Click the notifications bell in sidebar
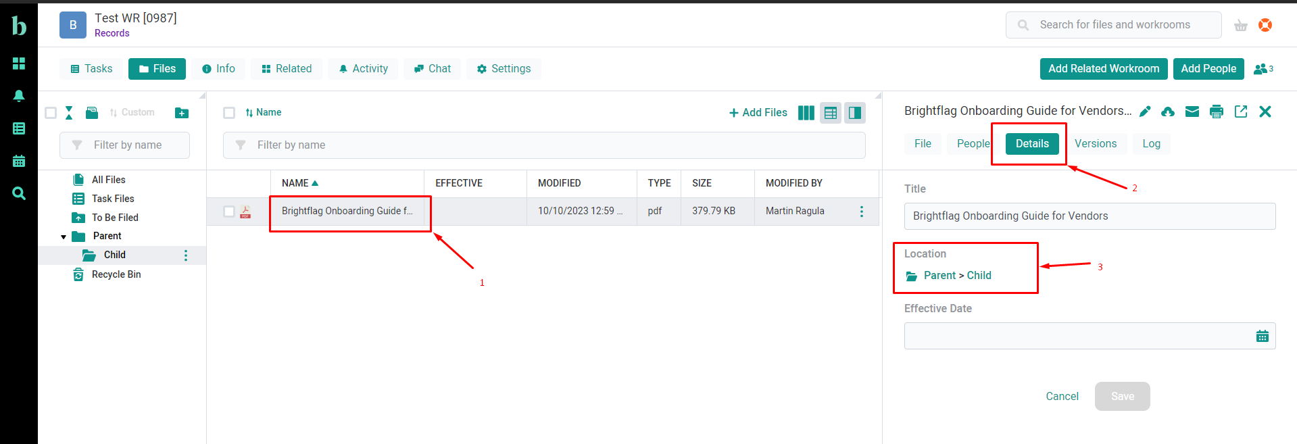The height and width of the screenshot is (444, 1297). point(19,96)
